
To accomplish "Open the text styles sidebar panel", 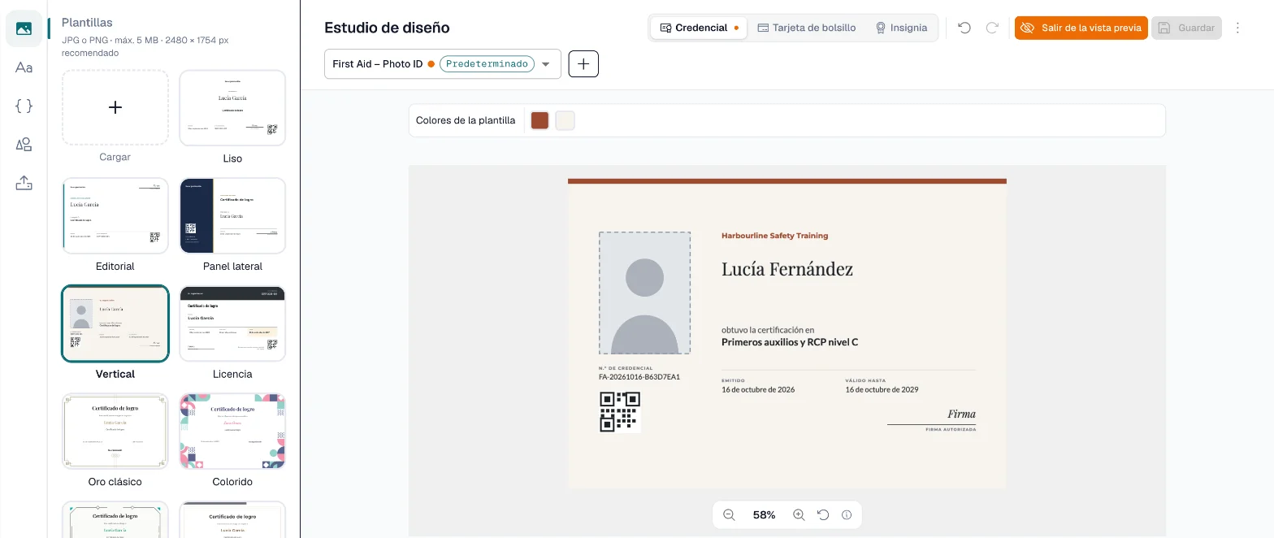I will [24, 67].
